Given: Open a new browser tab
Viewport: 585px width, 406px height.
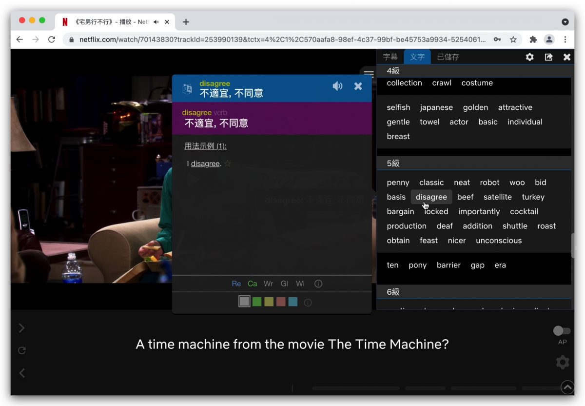Looking at the screenshot, I should coord(186,22).
